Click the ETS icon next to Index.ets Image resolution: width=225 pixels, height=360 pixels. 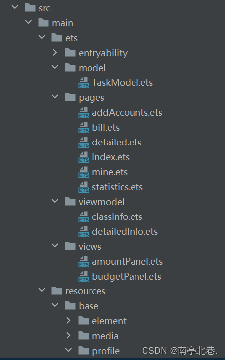(84, 157)
